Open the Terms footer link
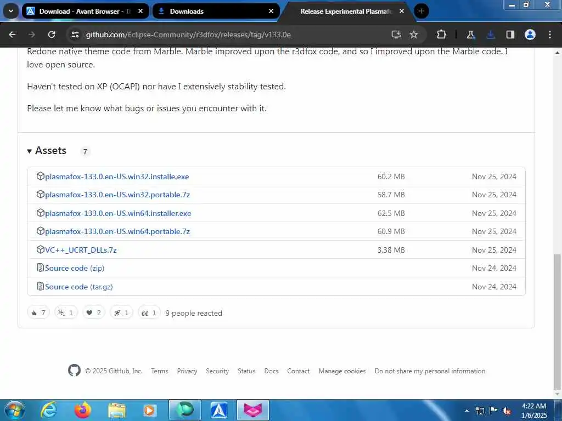 point(160,371)
